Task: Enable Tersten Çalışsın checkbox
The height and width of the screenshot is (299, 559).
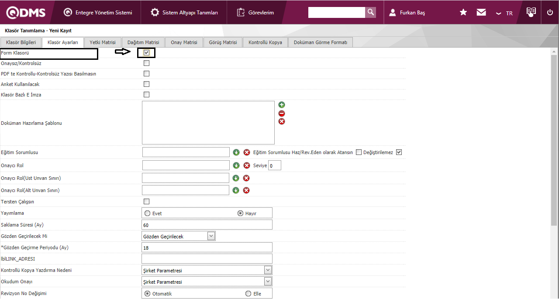Action: [x=146, y=202]
